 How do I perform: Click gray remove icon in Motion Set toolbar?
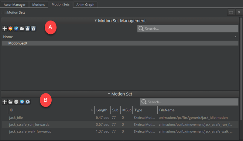tap(16, 102)
